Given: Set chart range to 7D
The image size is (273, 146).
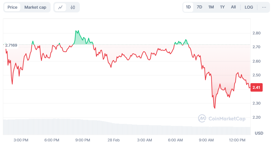Looking at the screenshot, I should pos(199,7).
